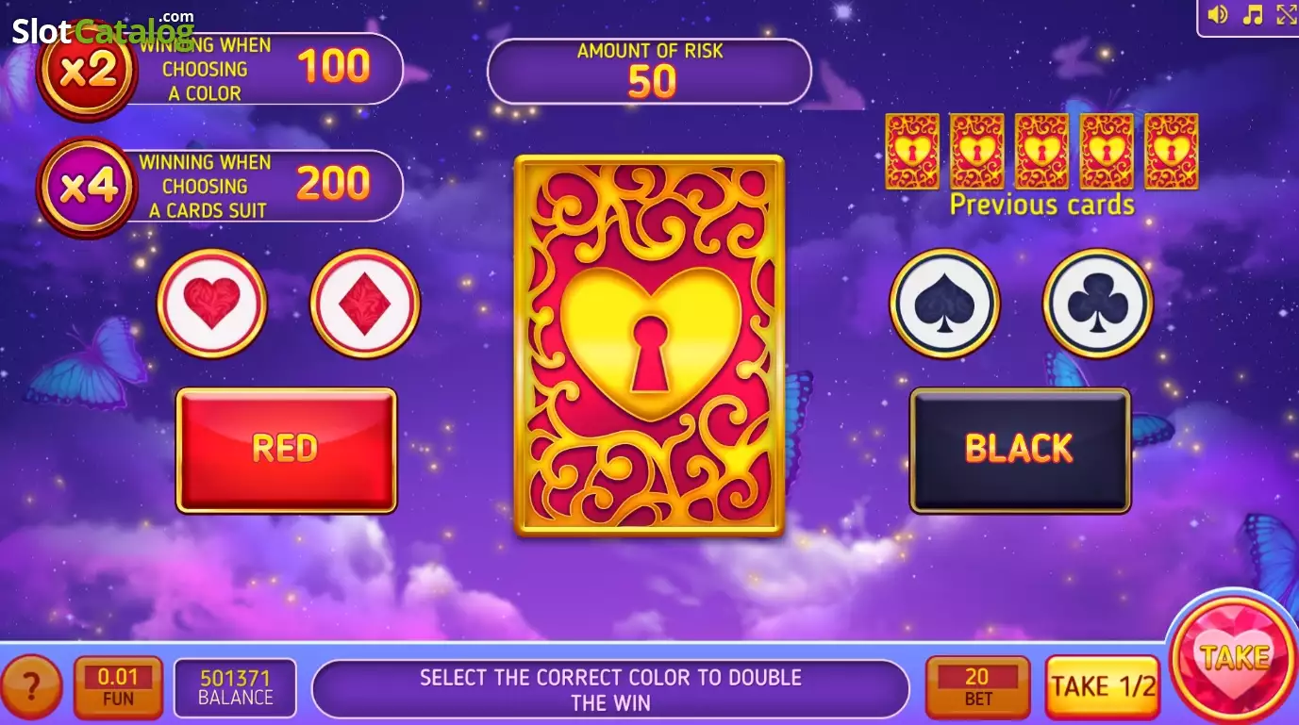The width and height of the screenshot is (1299, 725).
Task: Click the x2 multiplier badge
Action: click(x=87, y=71)
